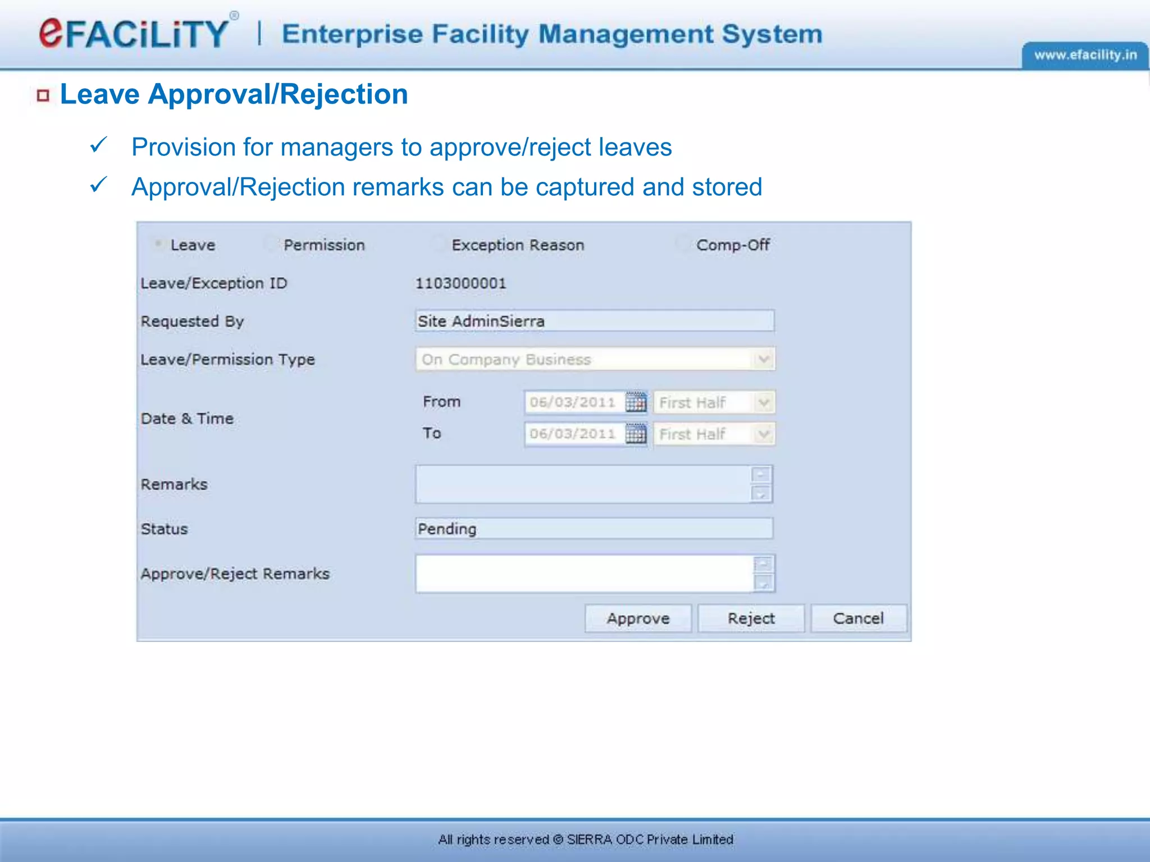
Task: Open the www.efacility.in link
Action: [x=1085, y=55]
